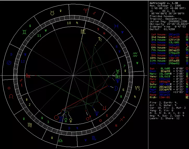The height and width of the screenshot is (149, 189).
Task: Select the '2nd house: 17Leo29' row
Action: coord(165,37)
